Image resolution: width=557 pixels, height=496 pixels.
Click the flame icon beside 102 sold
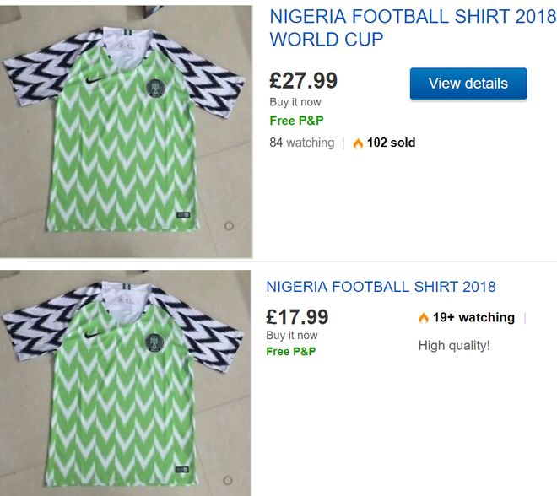tap(358, 143)
